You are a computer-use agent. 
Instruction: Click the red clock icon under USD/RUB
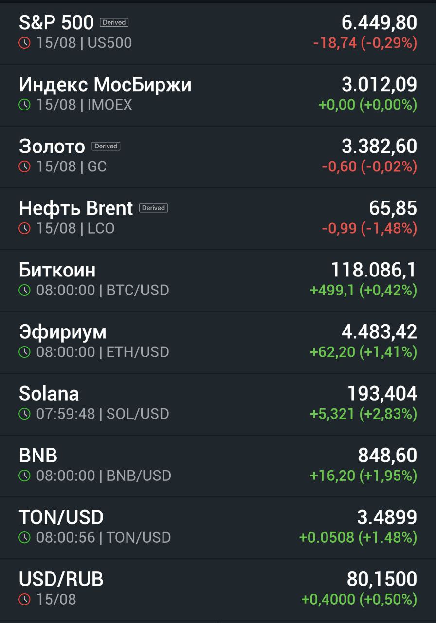(x=24, y=599)
